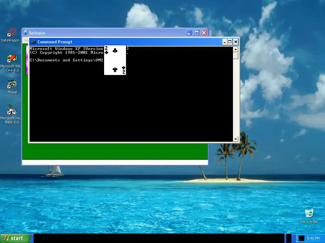325x243 pixels.
Task: Minimize the Solitaire window
Action: click(189, 33)
